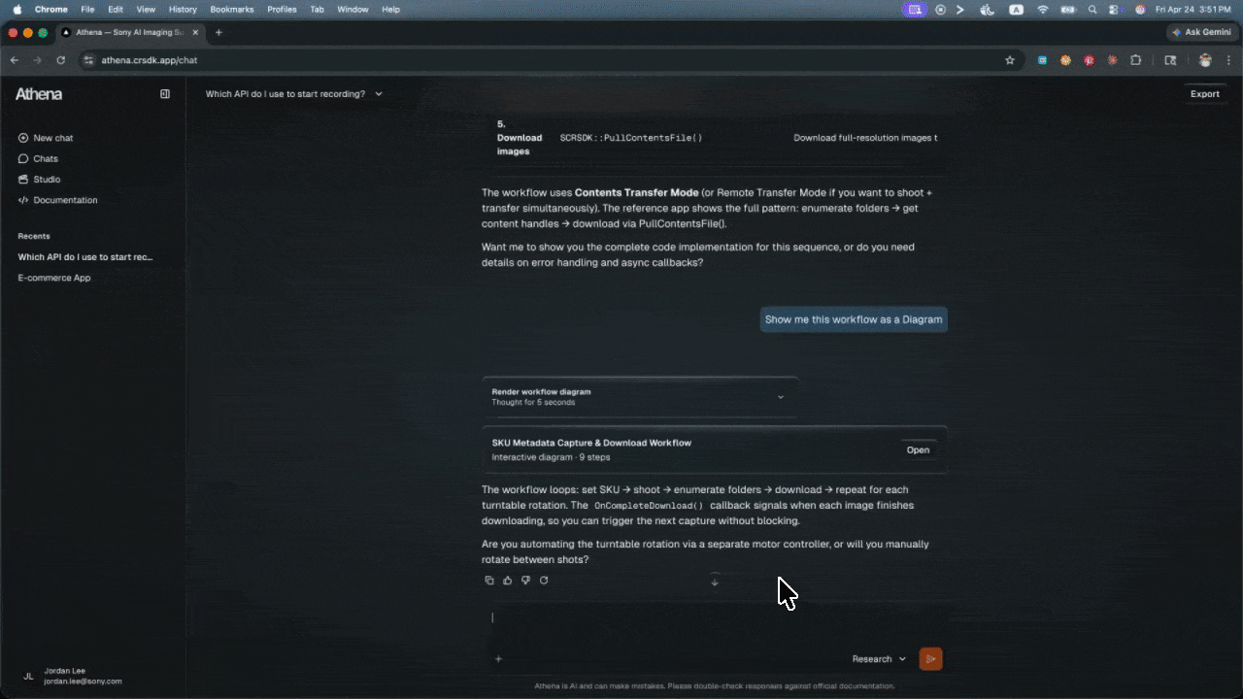Viewport: 1243px width, 699px height.
Task: Open recent chat 'E-commerce App'
Action: [54, 278]
